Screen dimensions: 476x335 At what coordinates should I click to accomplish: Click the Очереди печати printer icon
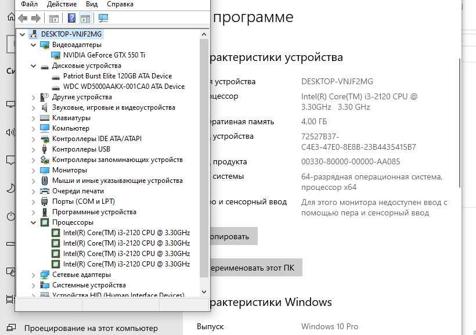coord(45,191)
